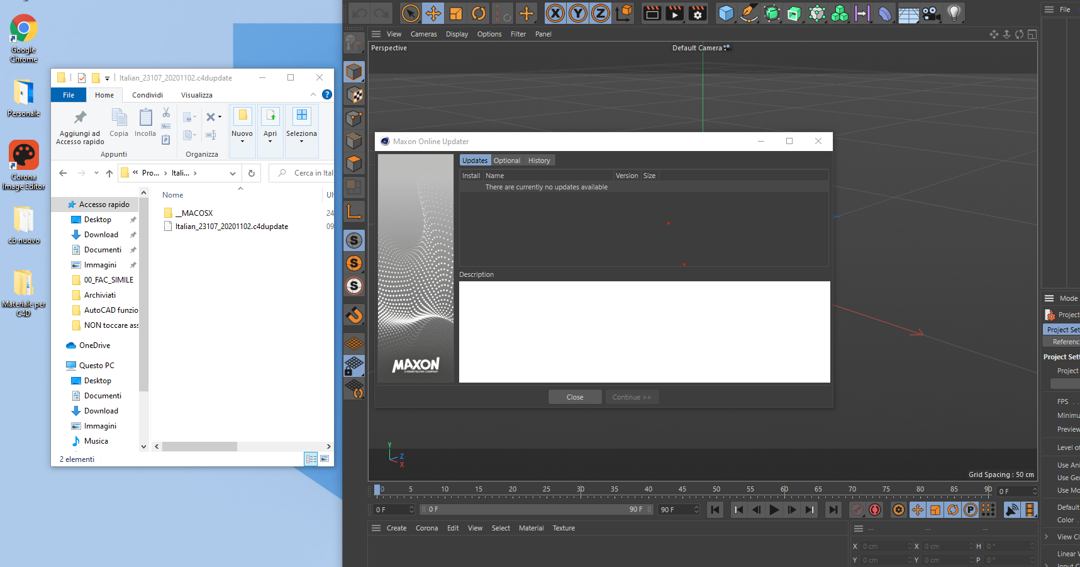Render to Picture Viewer icon
This screenshot has width=1080, height=567.
point(675,13)
